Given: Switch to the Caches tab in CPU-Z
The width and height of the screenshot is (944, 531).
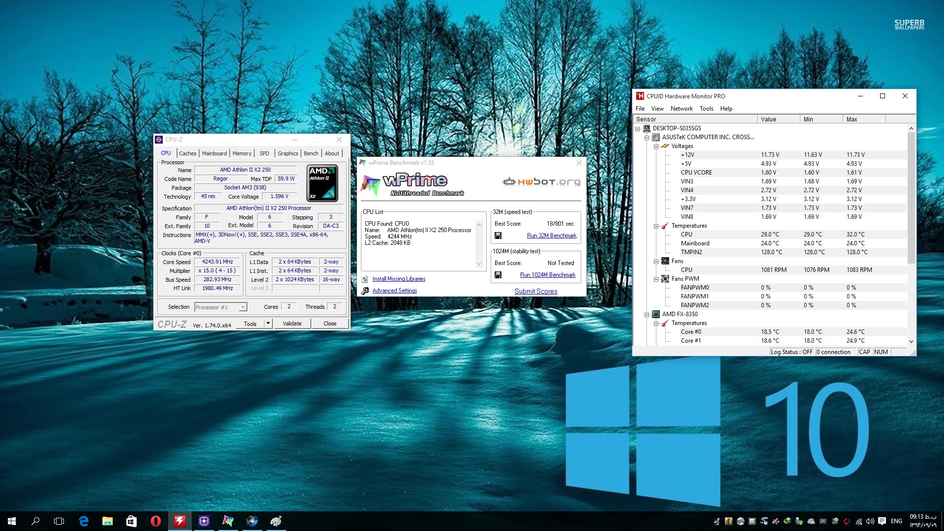Looking at the screenshot, I should (x=187, y=153).
